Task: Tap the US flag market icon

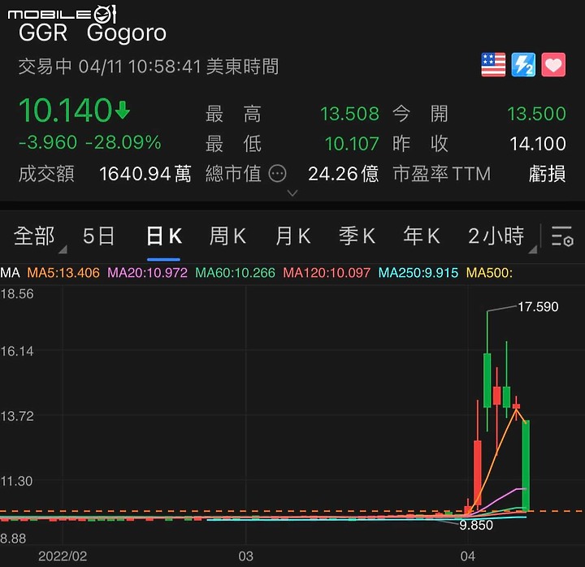Action: 493,64
